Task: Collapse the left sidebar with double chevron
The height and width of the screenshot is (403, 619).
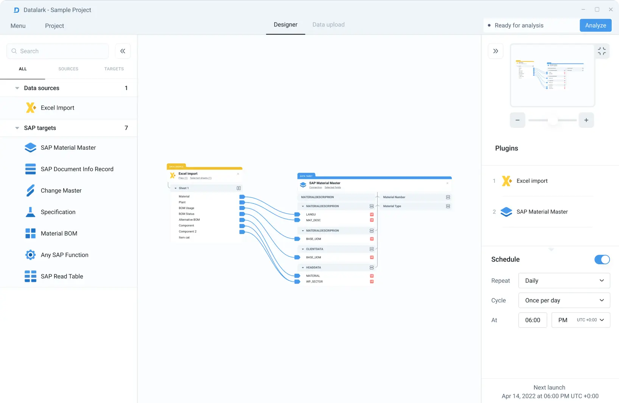Action: [123, 51]
